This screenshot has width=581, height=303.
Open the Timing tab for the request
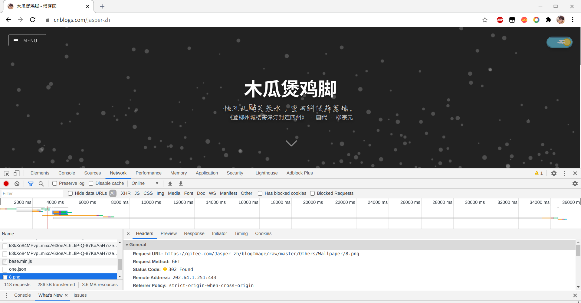(x=241, y=233)
